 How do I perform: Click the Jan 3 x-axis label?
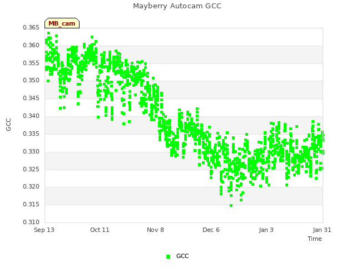coord(266,230)
